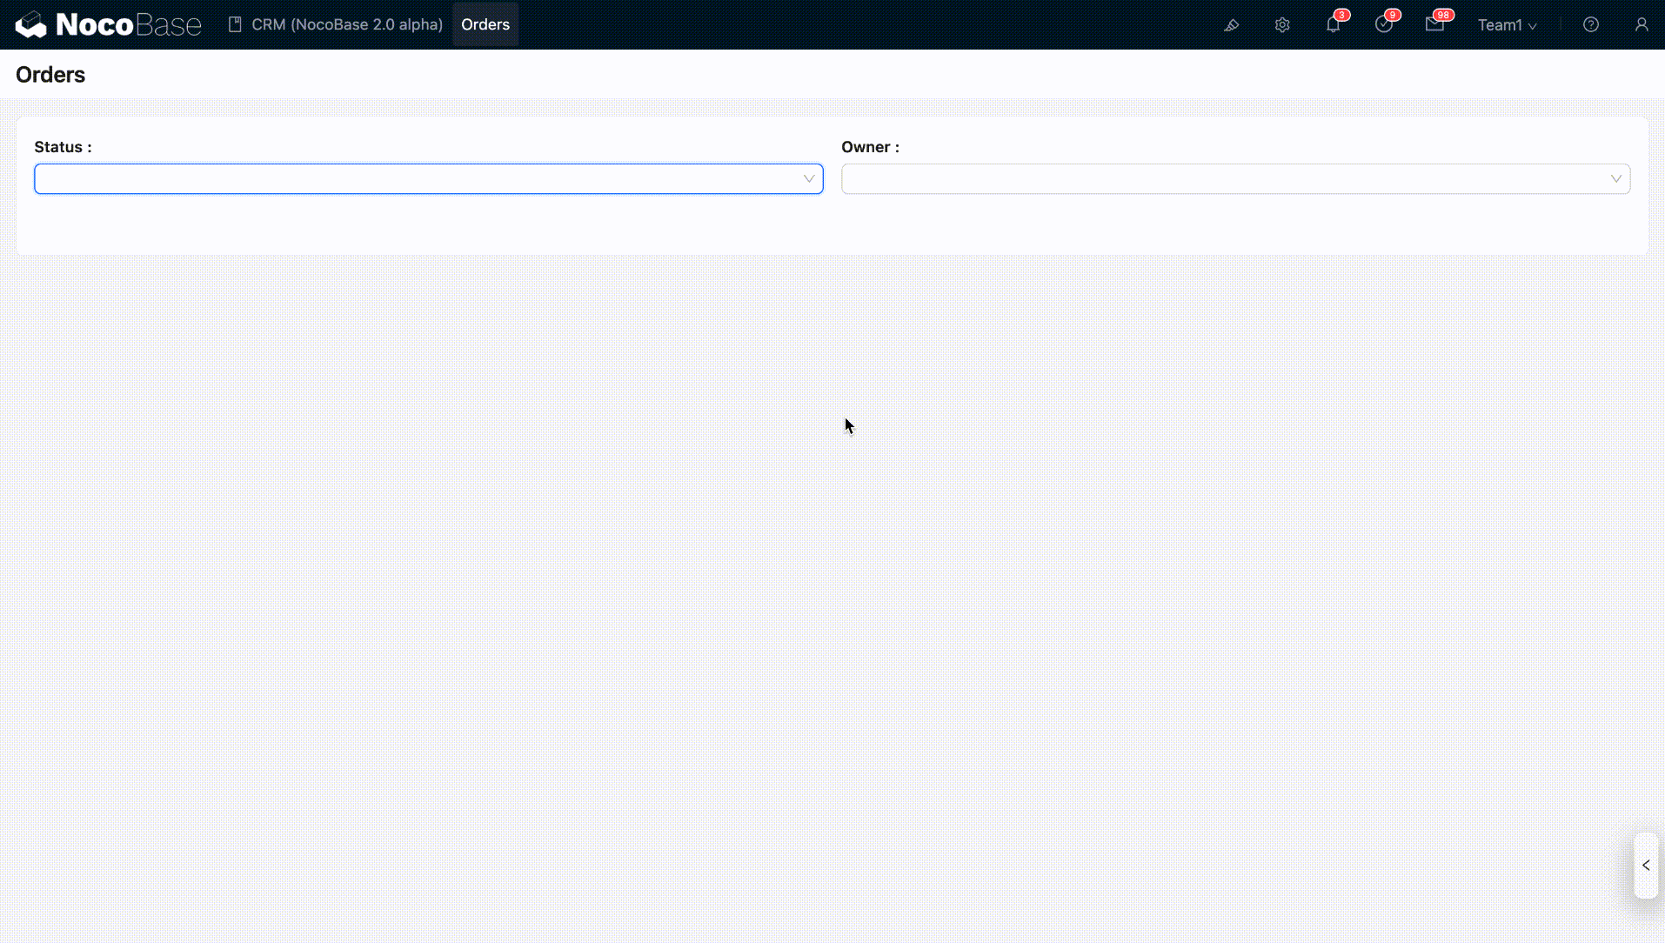The height and width of the screenshot is (943, 1665).
Task: Open the workflow tasks checkmark icon
Action: pyautogui.click(x=1383, y=25)
